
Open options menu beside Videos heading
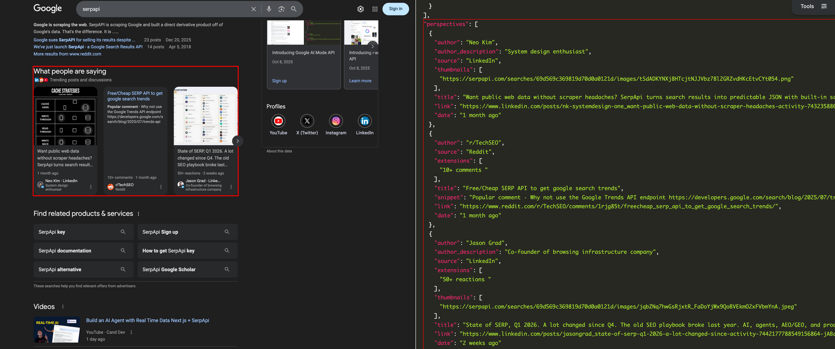tap(63, 307)
